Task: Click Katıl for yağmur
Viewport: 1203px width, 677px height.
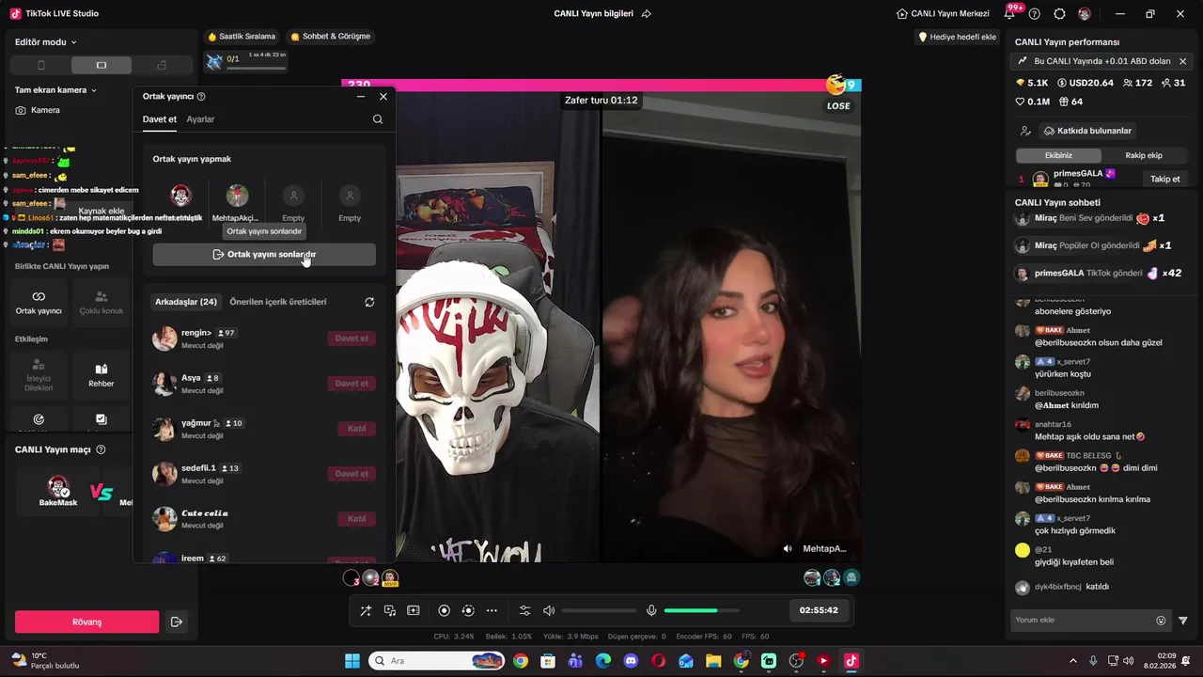Action: tap(356, 429)
